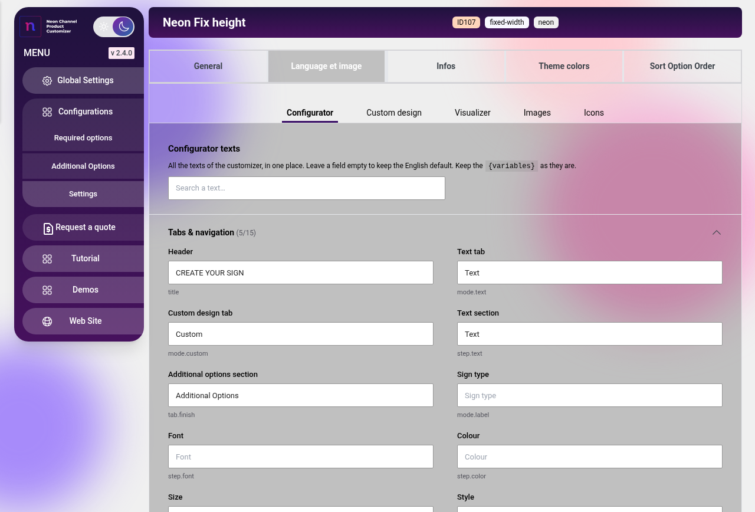
Task: Click the neon tag
Action: (x=546, y=22)
